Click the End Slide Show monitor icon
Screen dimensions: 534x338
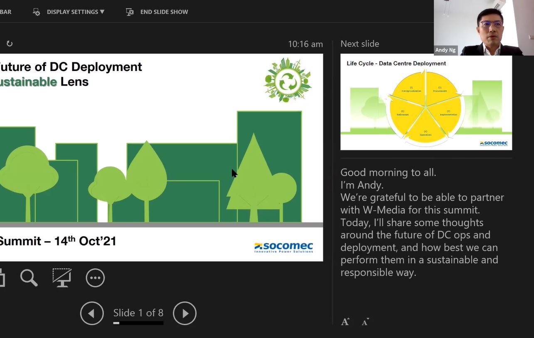(130, 12)
